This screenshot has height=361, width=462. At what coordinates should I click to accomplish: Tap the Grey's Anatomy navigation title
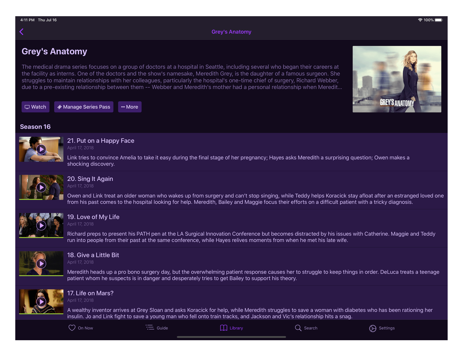[231, 32]
